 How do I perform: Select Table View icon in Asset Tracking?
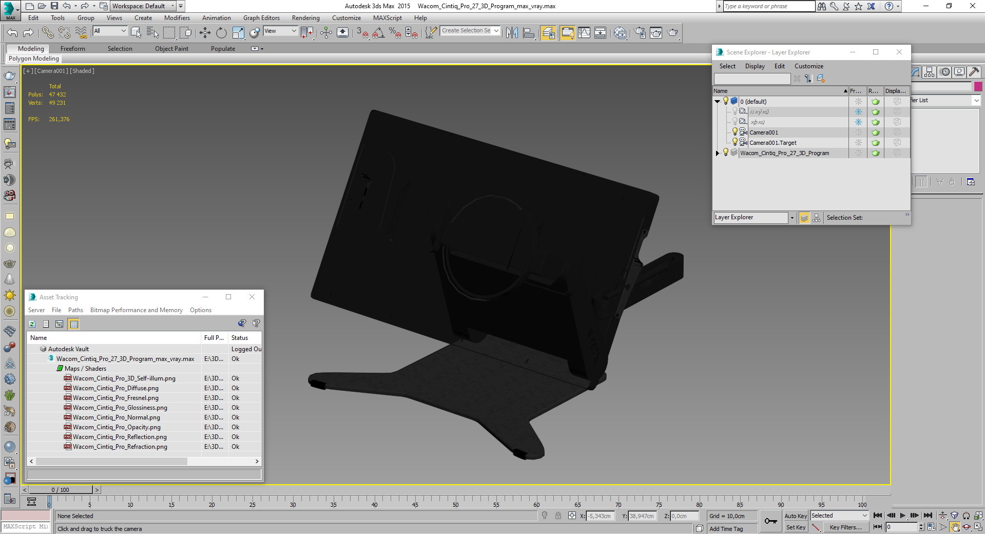[x=74, y=324]
